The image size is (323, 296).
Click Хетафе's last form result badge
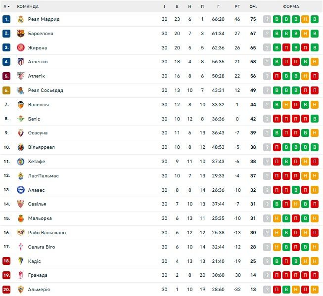point(315,162)
